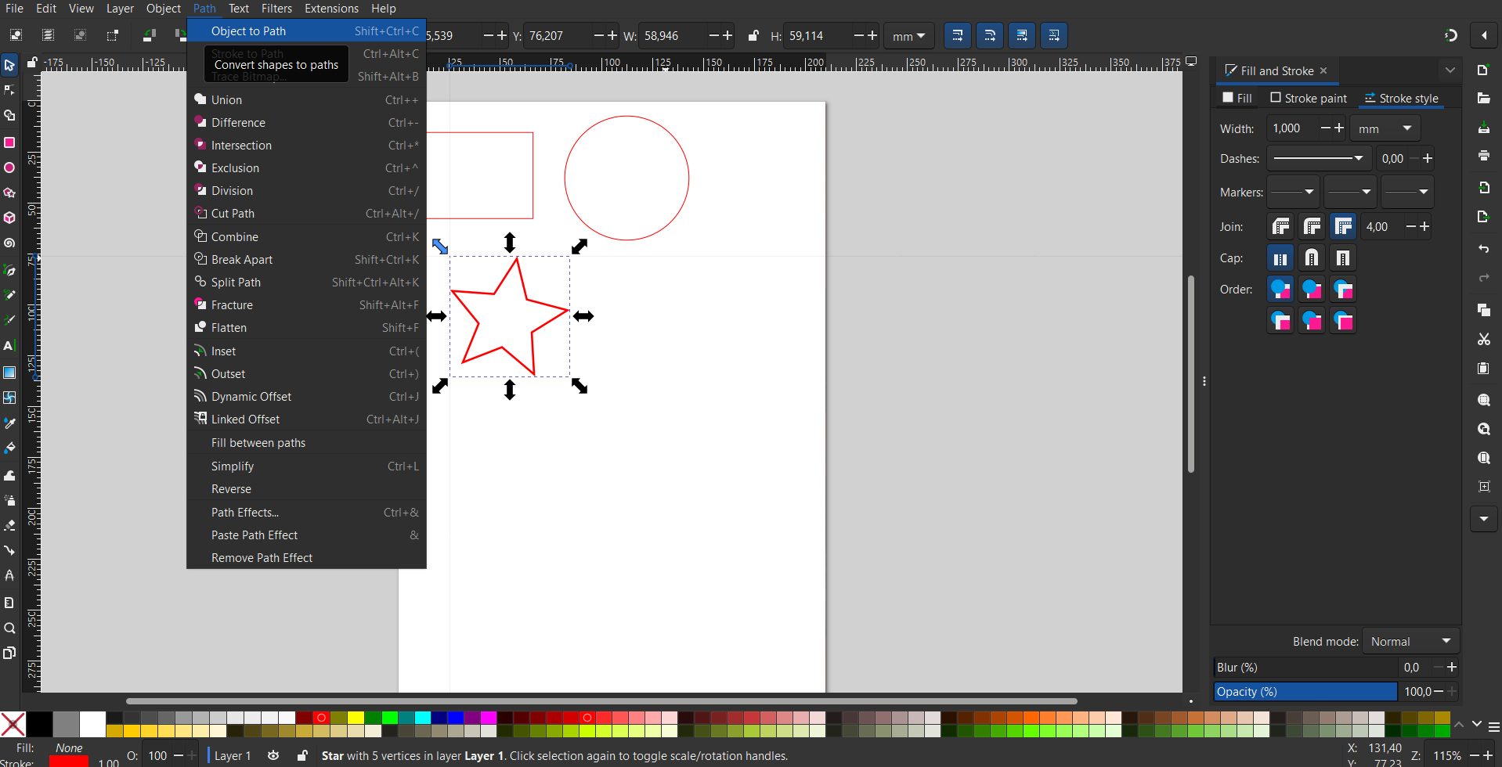This screenshot has height=767, width=1502.
Task: Click Simplify in the Path menu
Action: [233, 466]
